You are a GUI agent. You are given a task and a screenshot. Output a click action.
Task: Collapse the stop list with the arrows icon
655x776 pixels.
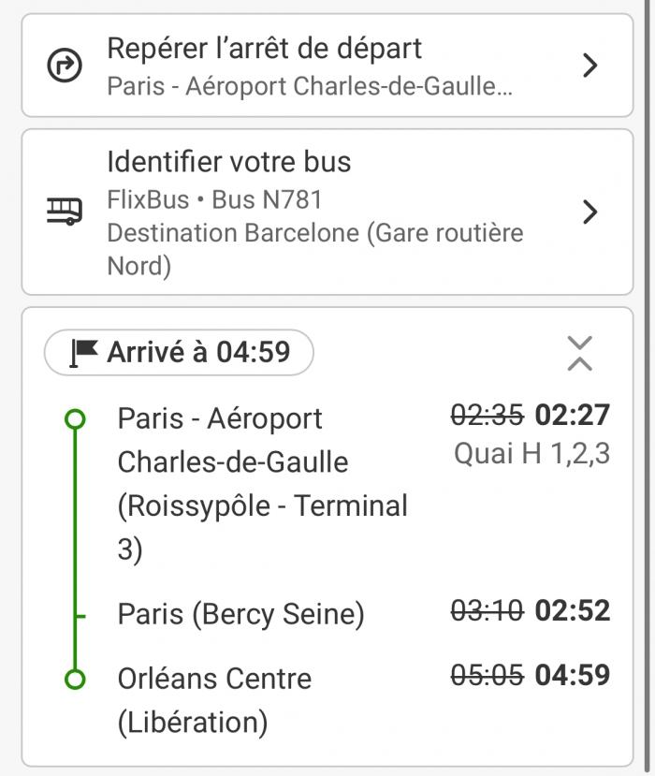click(580, 353)
